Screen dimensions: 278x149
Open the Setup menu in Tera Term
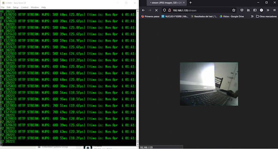coord(16,7)
